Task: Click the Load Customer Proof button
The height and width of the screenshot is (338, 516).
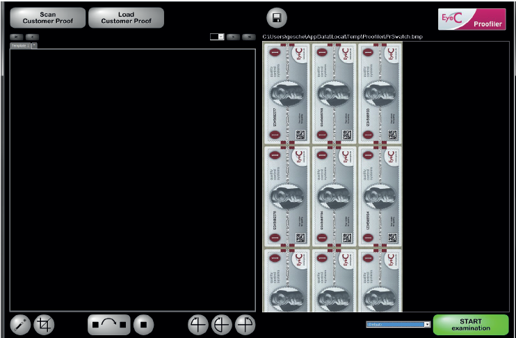Action: coord(126,18)
